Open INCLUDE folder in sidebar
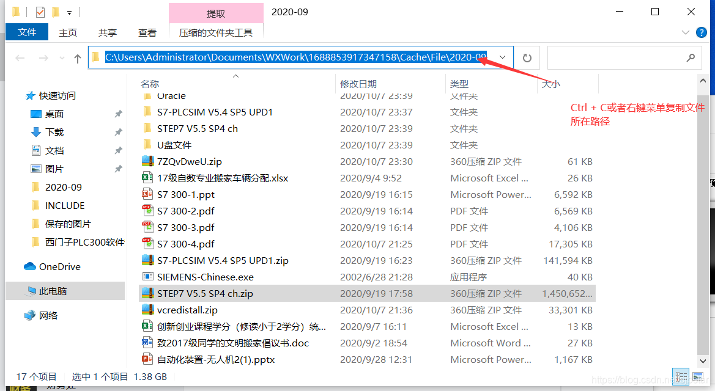The height and width of the screenshot is (391, 715). coord(65,205)
